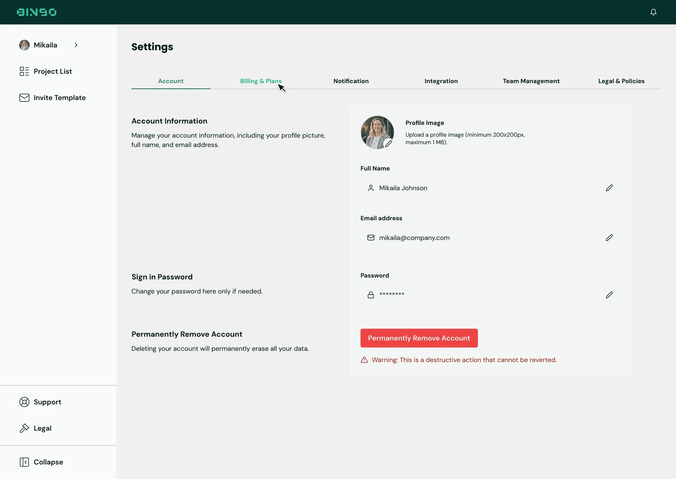Screen dimensions: 676x479
Task: Click the envelope icon beside email
Action: pyautogui.click(x=371, y=238)
